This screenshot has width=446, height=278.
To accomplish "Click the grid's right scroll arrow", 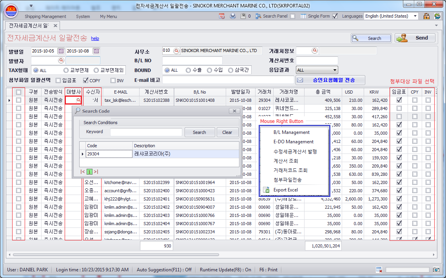I will coord(434,255).
